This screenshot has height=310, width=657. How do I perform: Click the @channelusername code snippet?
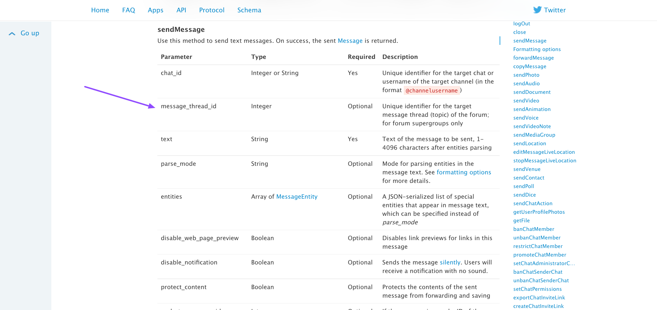click(x=431, y=91)
